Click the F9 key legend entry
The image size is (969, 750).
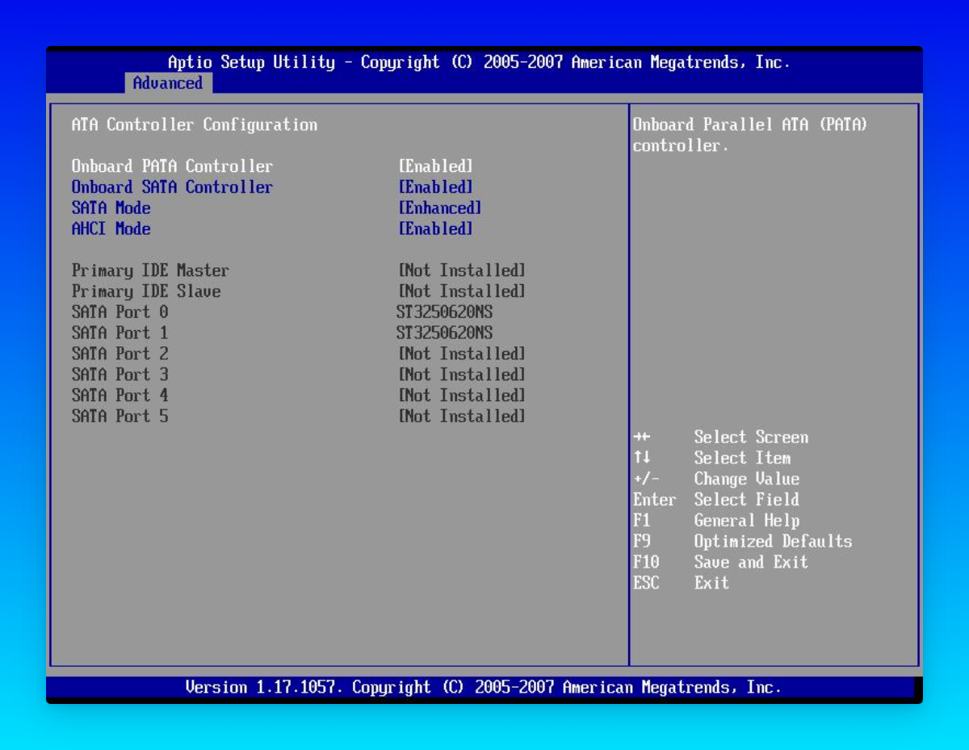[x=642, y=541]
